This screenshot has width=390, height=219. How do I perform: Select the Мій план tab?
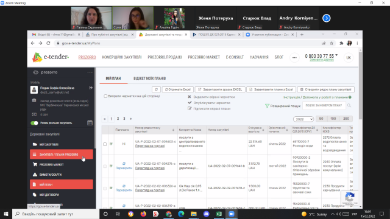tap(113, 78)
